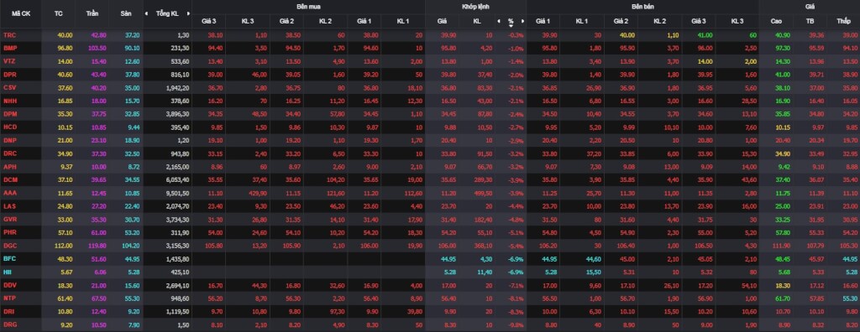Click the Sàn floor price header
The height and width of the screenshot is (332, 860).
126,13
